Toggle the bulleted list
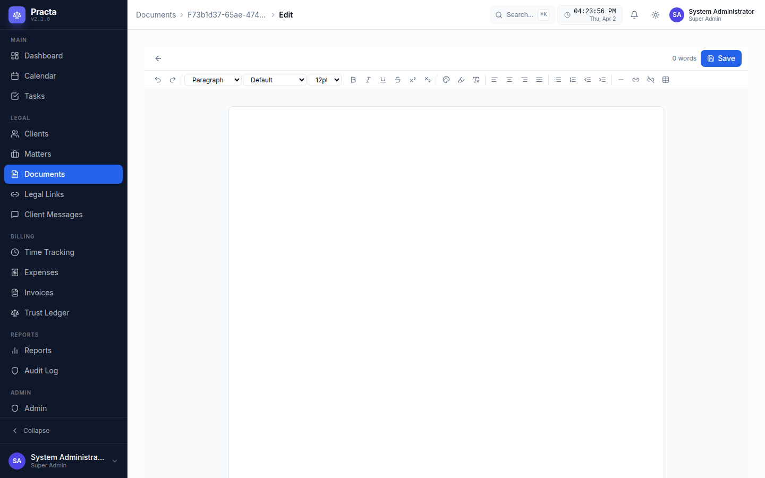This screenshot has width=765, height=478. (558, 80)
